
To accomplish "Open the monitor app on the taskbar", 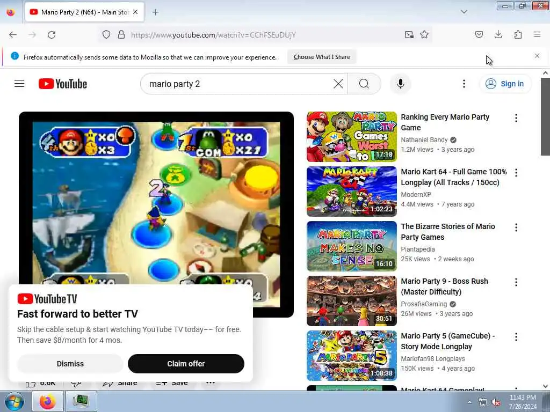I will click(x=81, y=401).
